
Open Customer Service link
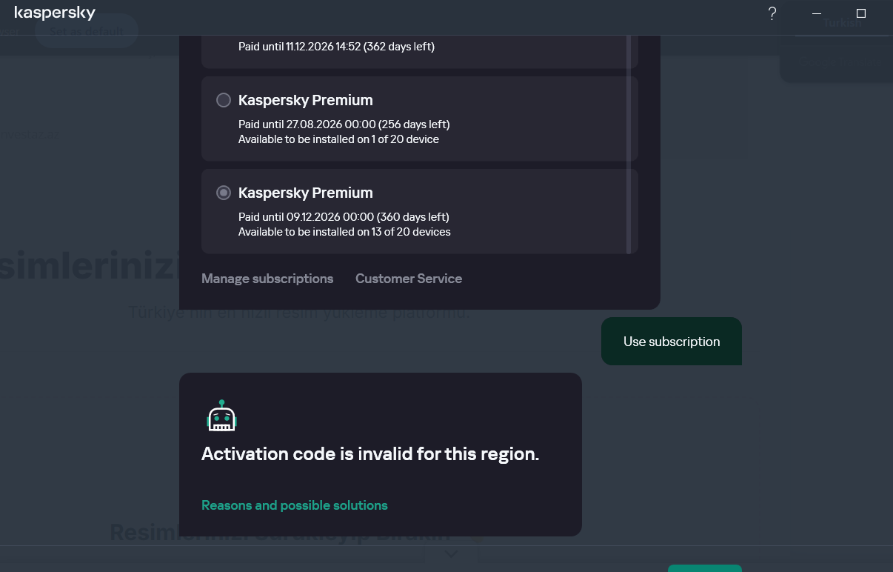409,279
